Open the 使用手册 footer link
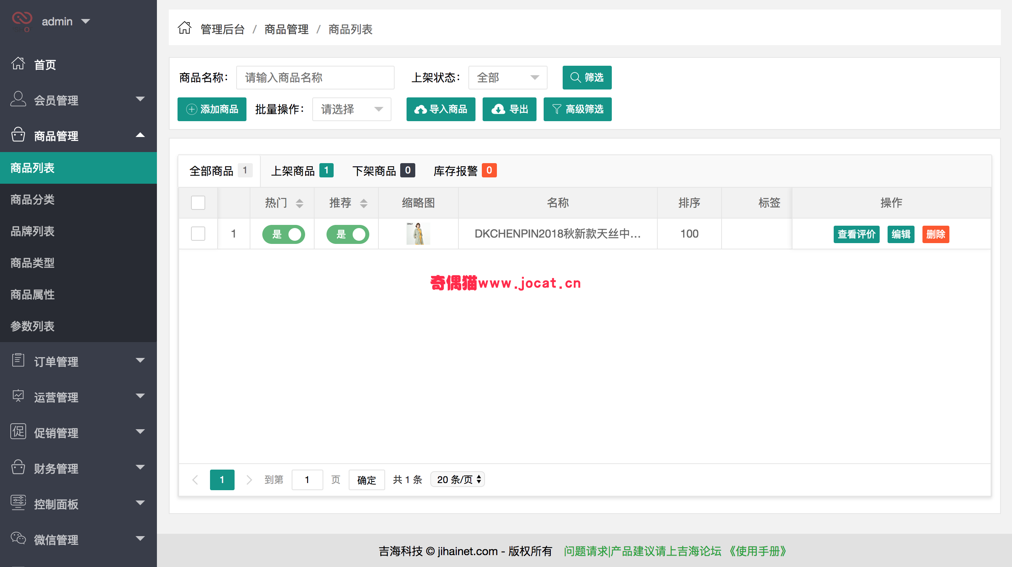The width and height of the screenshot is (1012, 567). point(757,551)
